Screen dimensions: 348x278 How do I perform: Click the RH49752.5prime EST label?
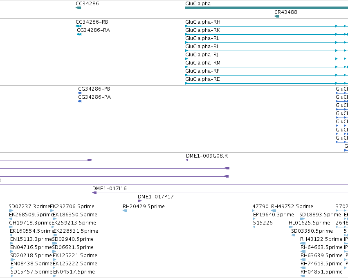point(292,207)
